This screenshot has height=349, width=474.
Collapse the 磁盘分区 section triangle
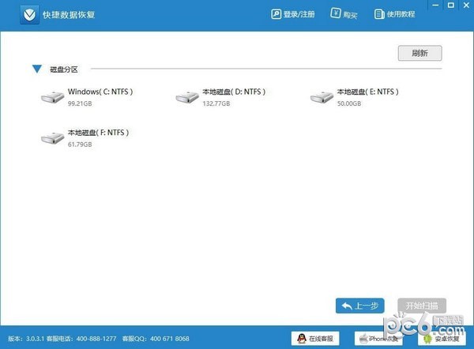36,69
